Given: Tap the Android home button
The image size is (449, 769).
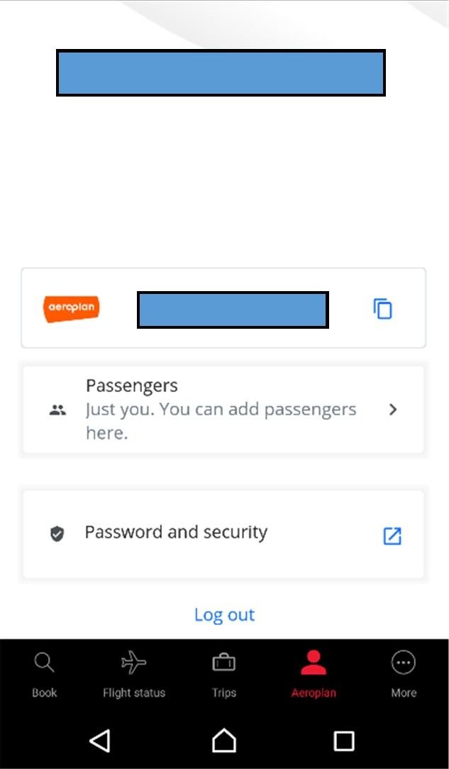Looking at the screenshot, I should tap(224, 741).
